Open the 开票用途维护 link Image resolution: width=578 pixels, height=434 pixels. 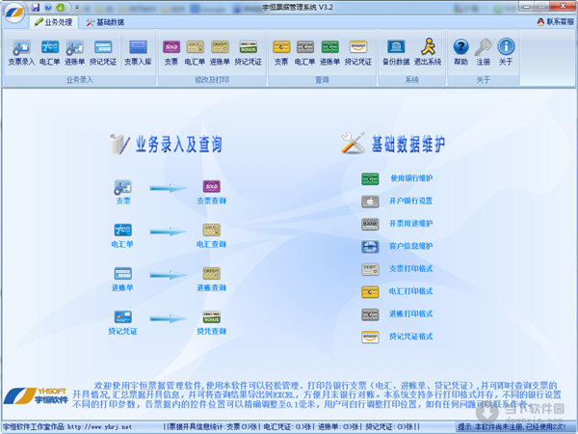[410, 224]
